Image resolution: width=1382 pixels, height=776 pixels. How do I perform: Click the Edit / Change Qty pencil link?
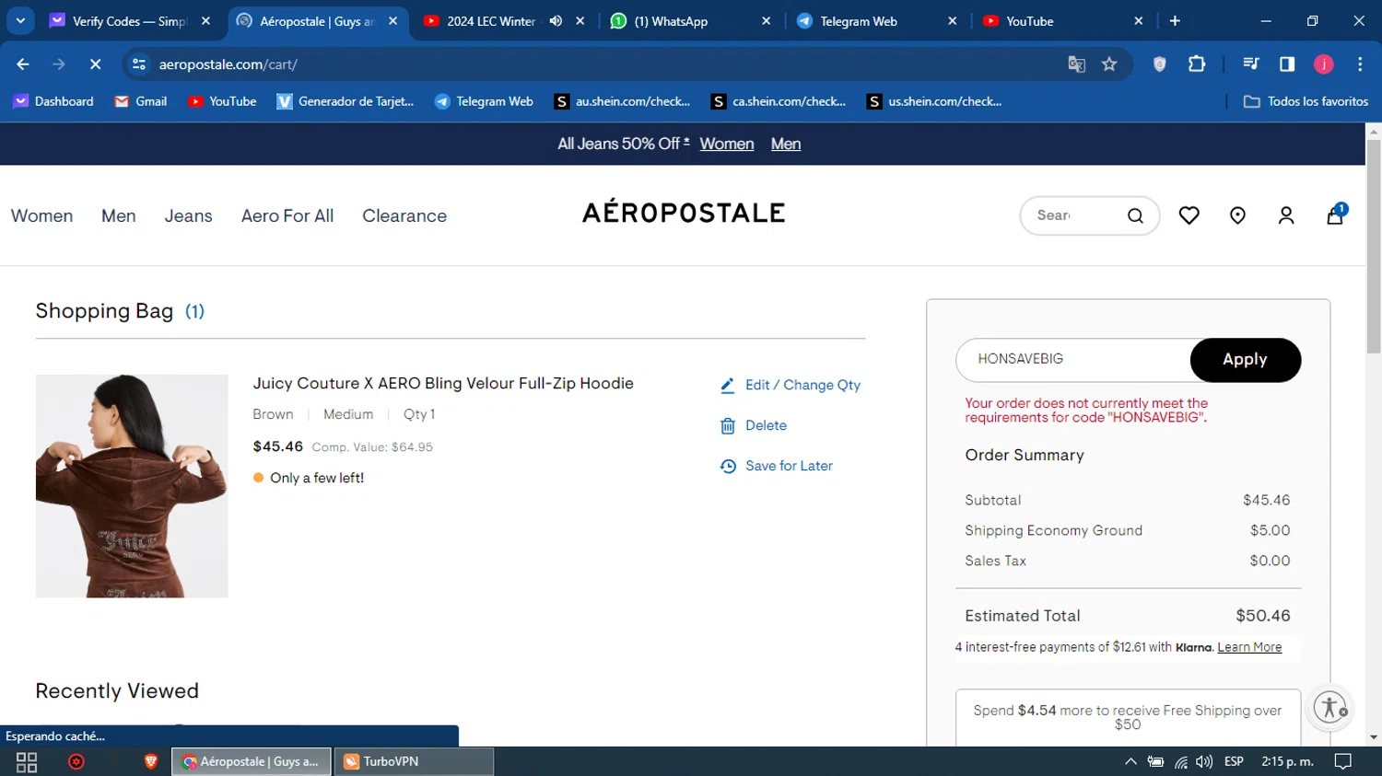(x=791, y=385)
